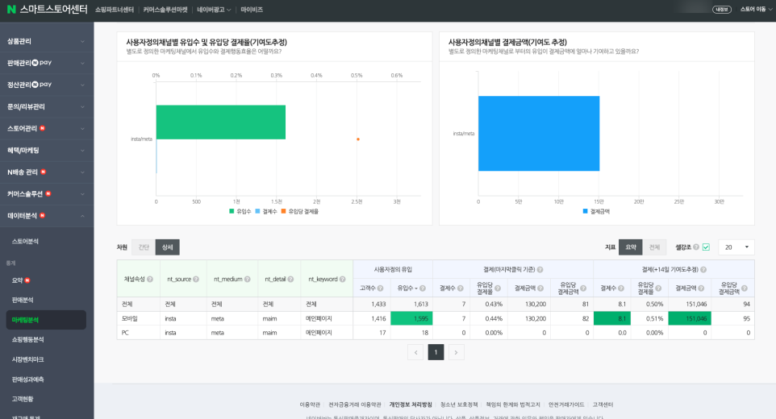Sort by 유입수 column header
The height and width of the screenshot is (419, 776).
pyautogui.click(x=407, y=288)
